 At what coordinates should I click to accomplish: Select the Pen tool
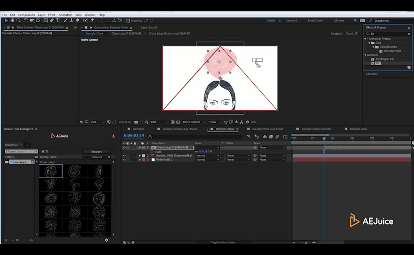tap(52, 20)
